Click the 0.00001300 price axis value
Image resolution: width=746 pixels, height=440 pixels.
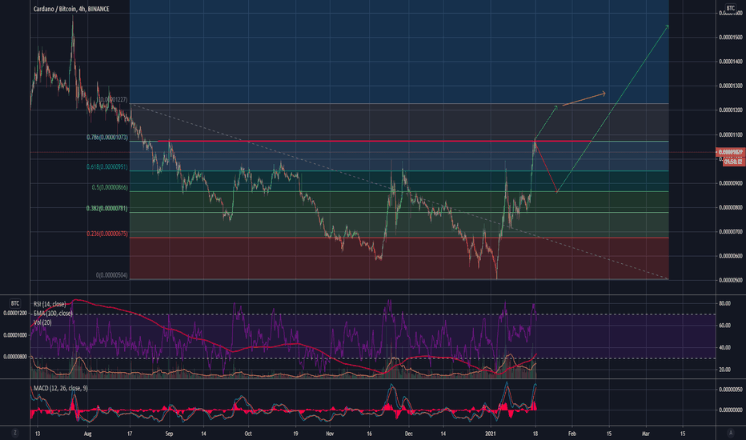[x=730, y=86]
